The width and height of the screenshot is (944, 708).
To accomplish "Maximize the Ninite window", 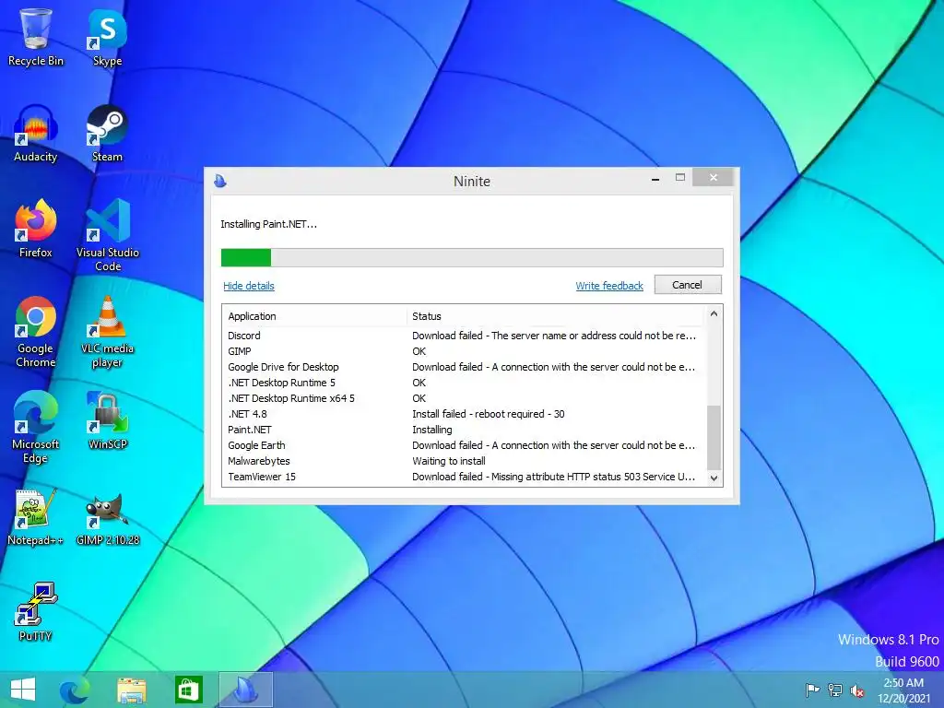I will [680, 178].
